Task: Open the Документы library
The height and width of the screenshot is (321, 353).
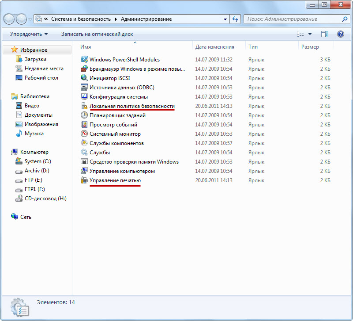Action: coord(38,115)
